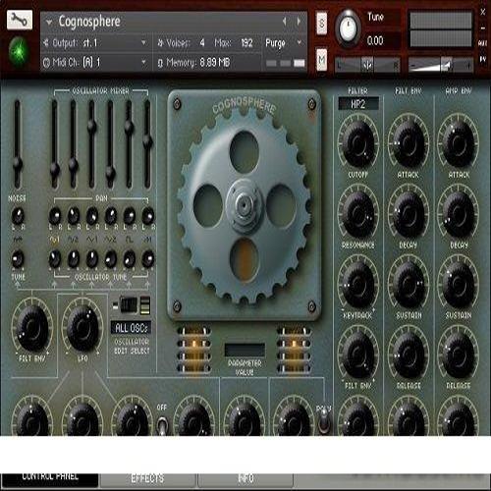491x491 pixels.
Task: Click the Cognosphere gear wheel
Action: point(245,205)
